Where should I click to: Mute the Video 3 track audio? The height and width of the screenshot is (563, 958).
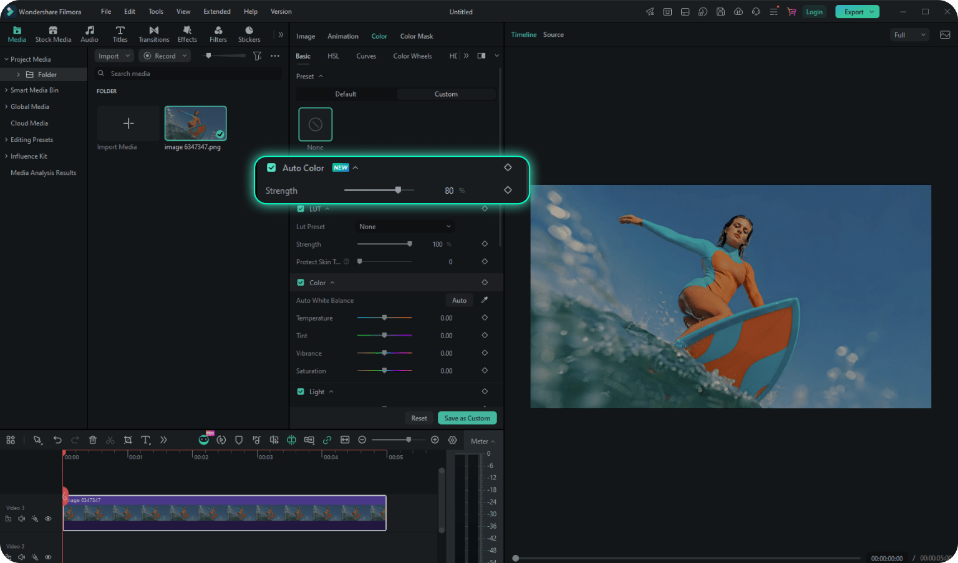pos(22,519)
